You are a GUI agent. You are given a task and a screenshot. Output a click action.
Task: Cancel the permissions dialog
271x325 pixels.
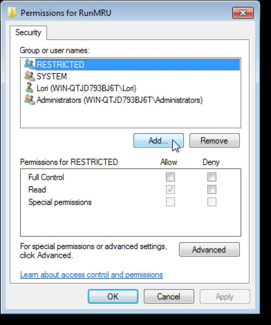coord(168,297)
